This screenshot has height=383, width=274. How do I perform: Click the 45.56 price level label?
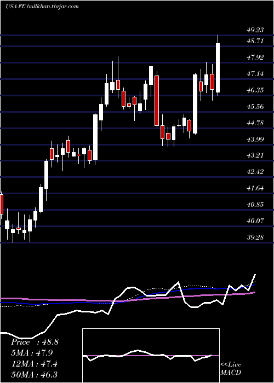click(x=255, y=106)
